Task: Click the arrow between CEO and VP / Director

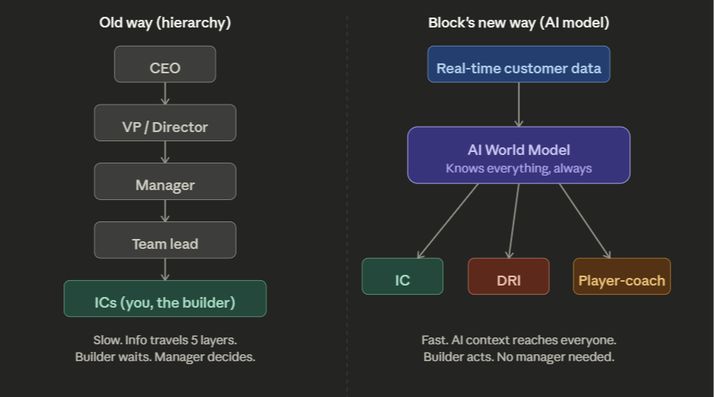Action: (165, 93)
